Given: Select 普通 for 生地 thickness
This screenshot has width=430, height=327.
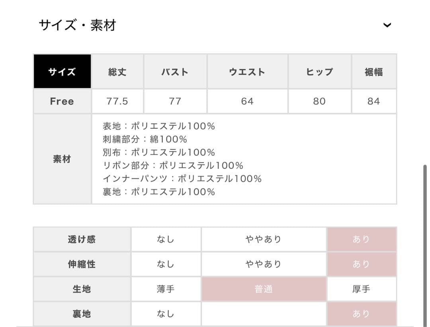Looking at the screenshot, I should (x=264, y=289).
